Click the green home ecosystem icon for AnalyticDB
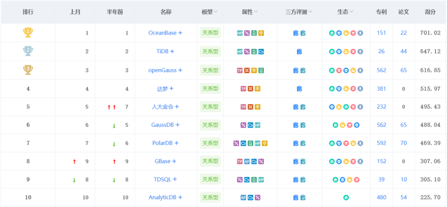 346,197
